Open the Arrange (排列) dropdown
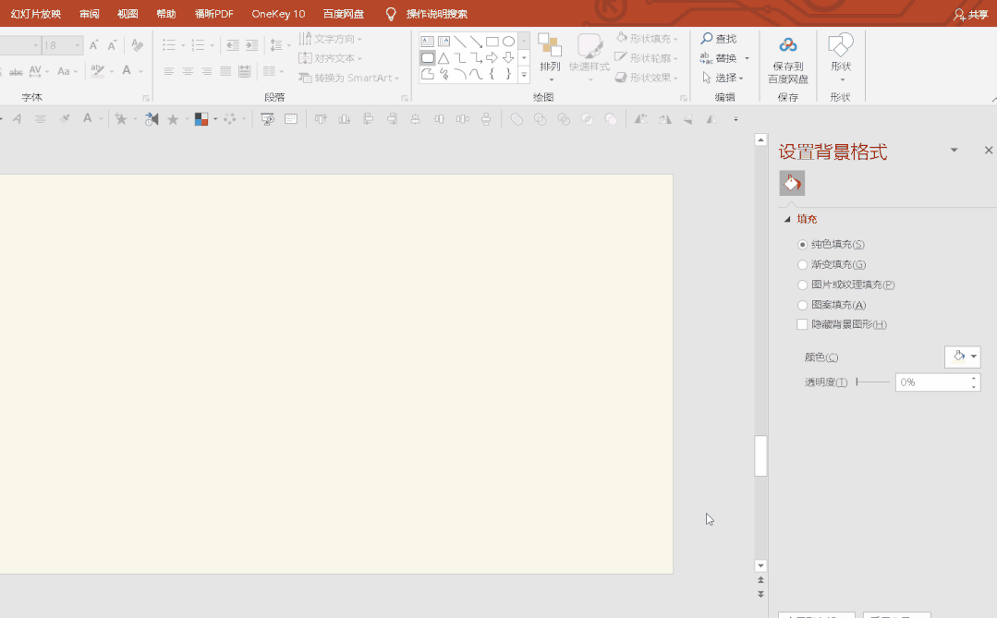 pos(550,58)
